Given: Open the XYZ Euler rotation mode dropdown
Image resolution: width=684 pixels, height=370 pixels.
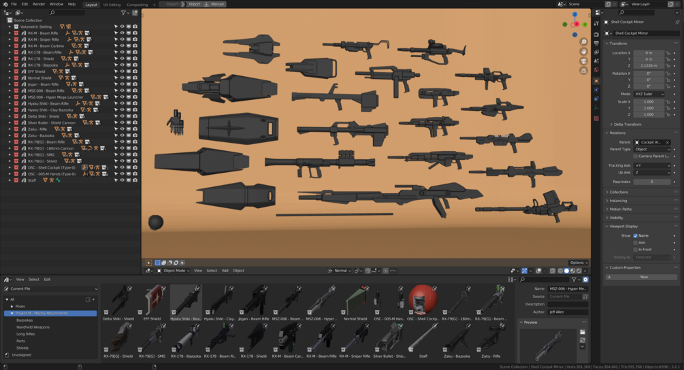Looking at the screenshot, I should [649, 94].
